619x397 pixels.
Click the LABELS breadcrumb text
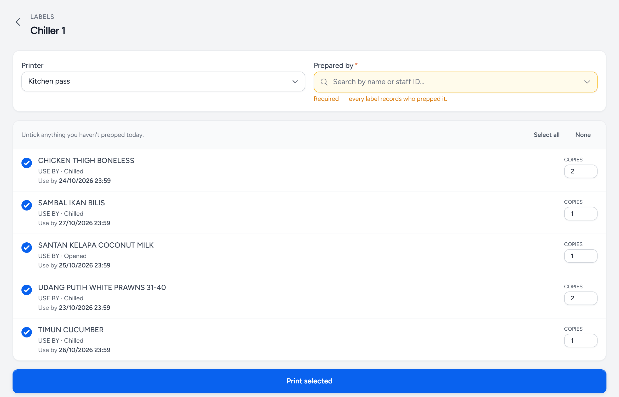(x=42, y=17)
